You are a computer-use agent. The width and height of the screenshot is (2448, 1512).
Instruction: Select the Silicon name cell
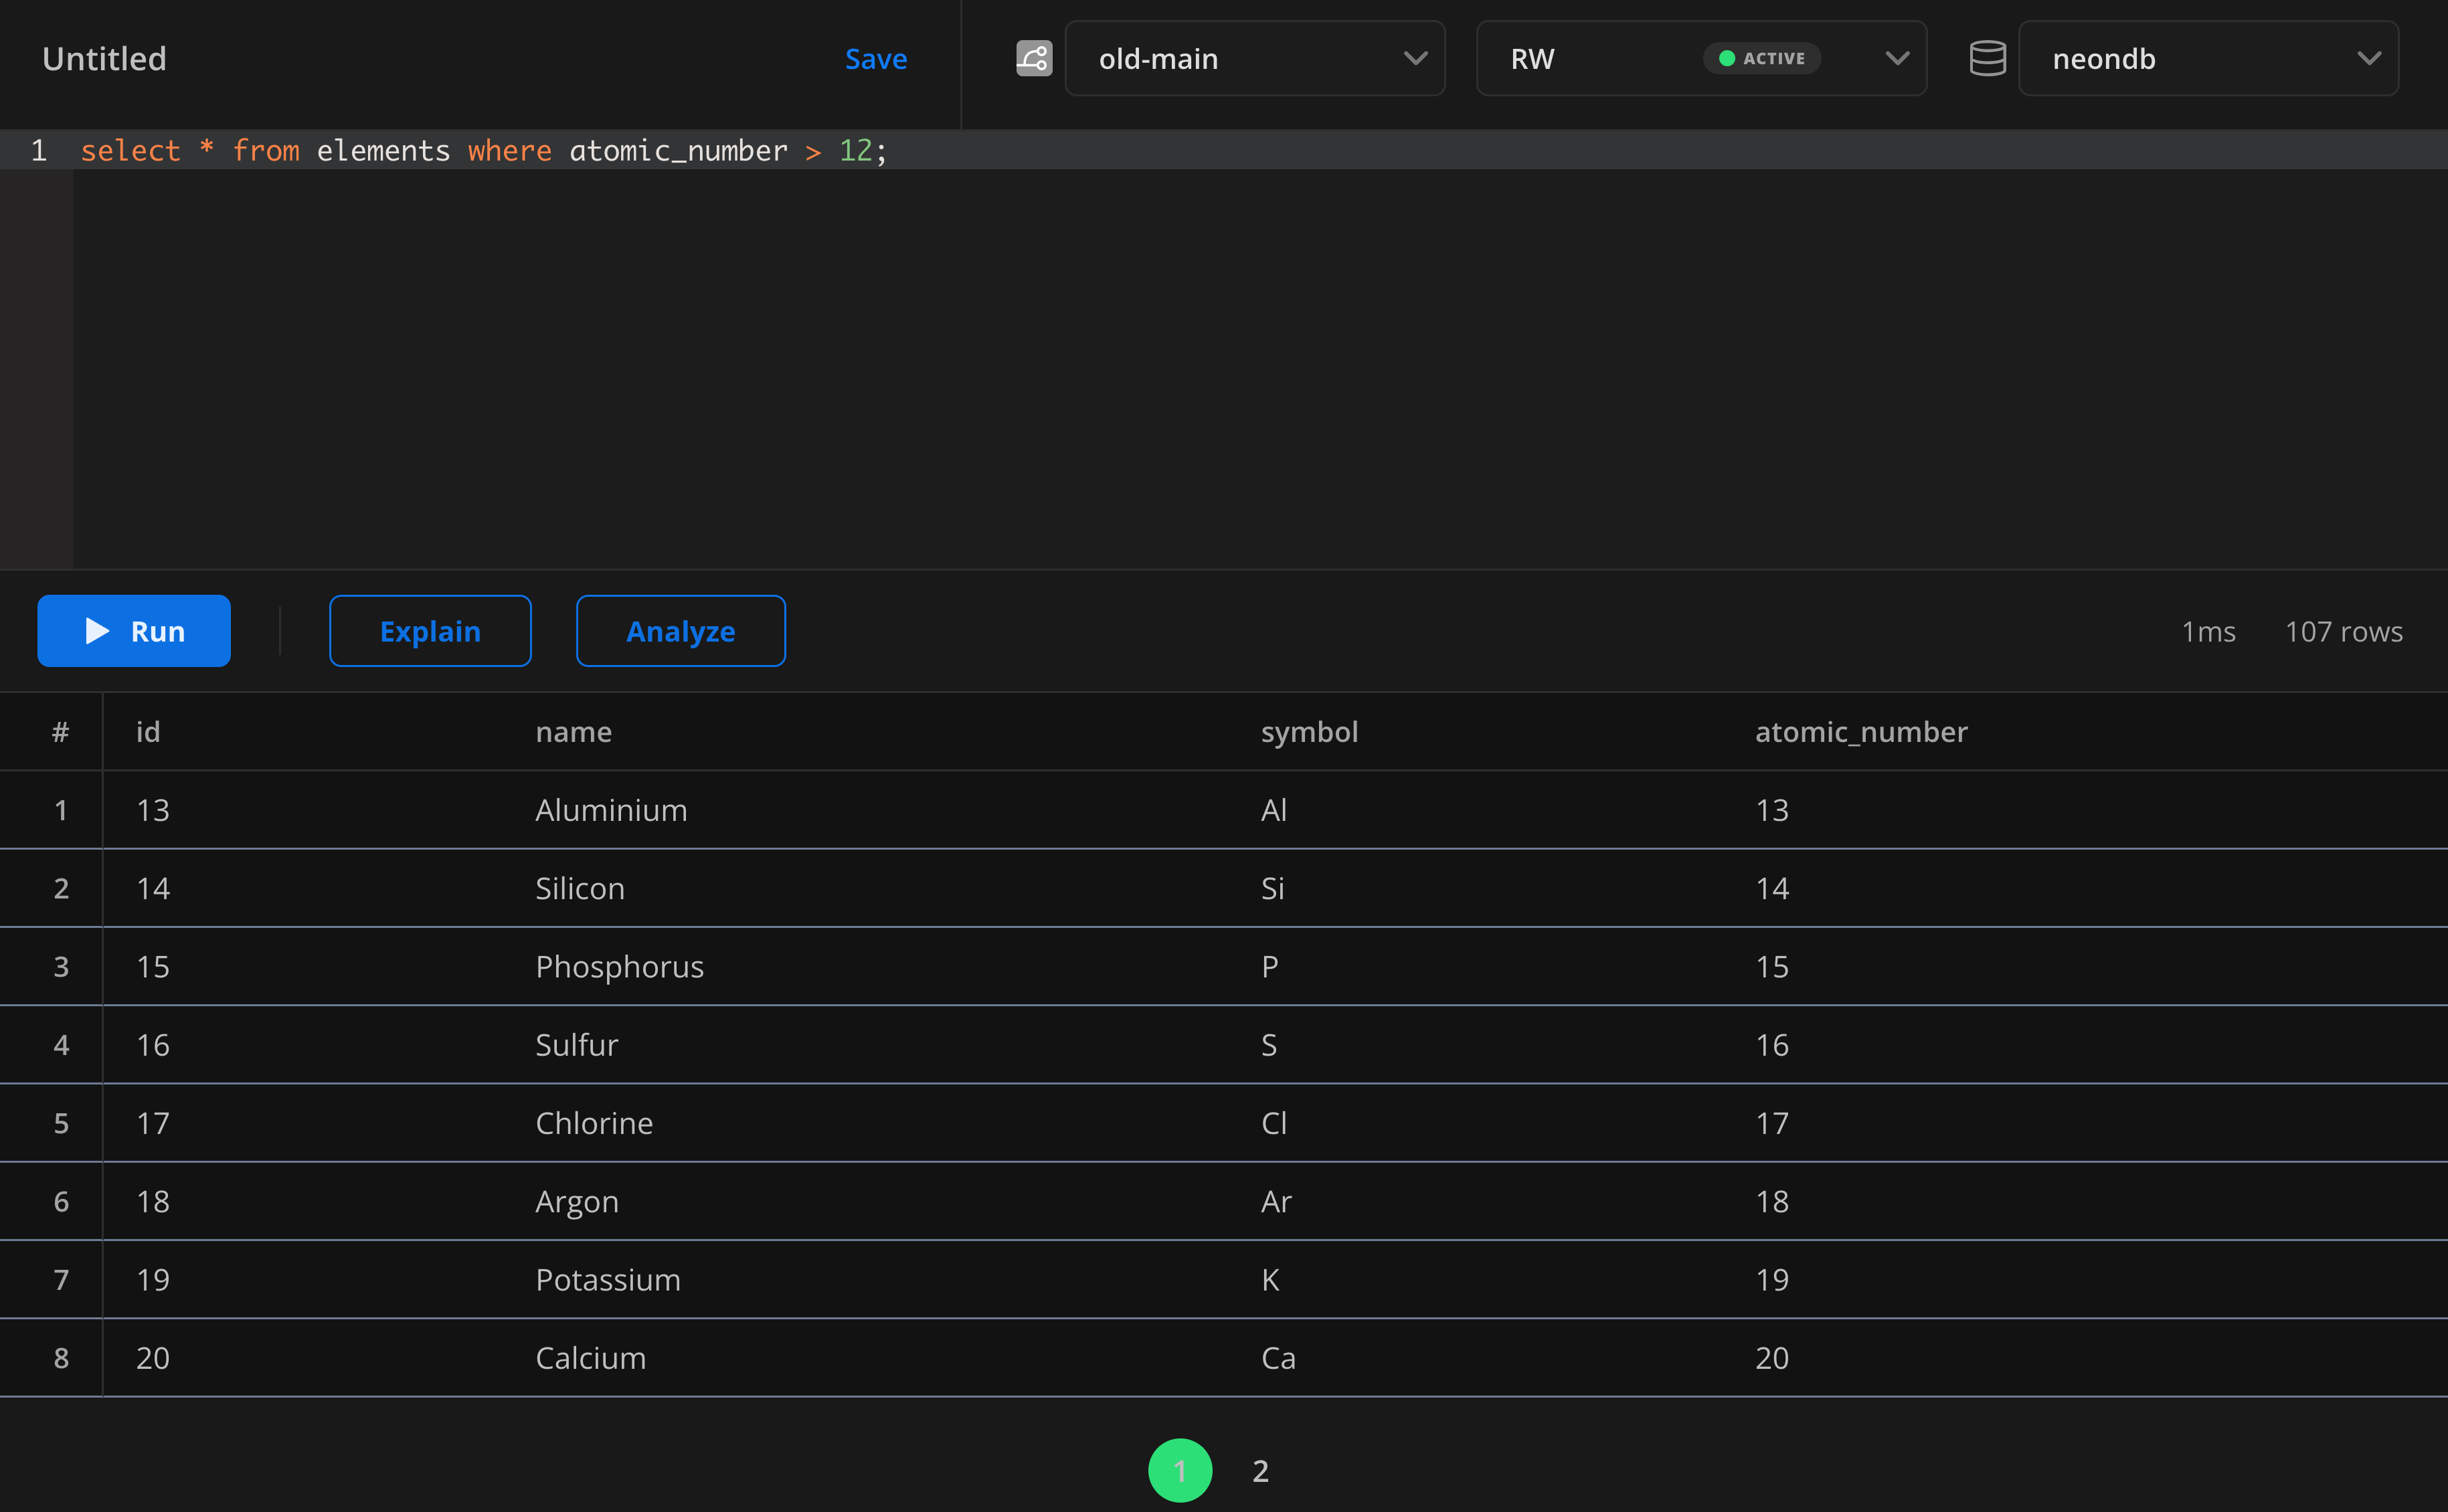pyautogui.click(x=580, y=888)
